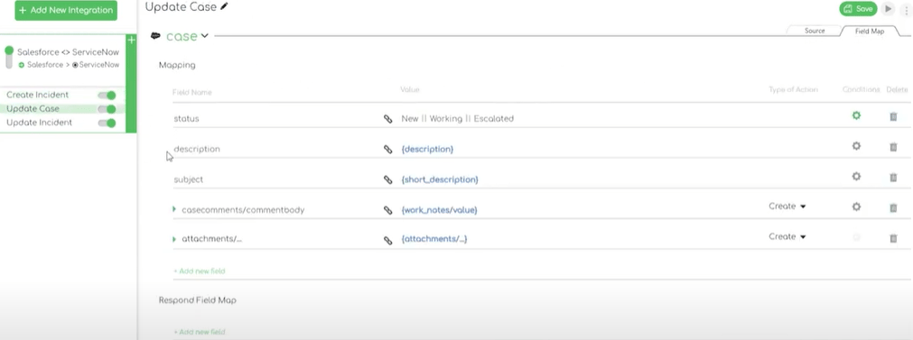Click the link icon in subject row

(x=387, y=179)
